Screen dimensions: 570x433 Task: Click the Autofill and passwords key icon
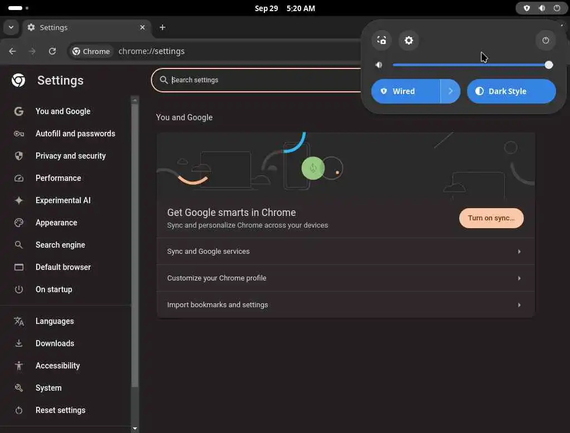(19, 134)
